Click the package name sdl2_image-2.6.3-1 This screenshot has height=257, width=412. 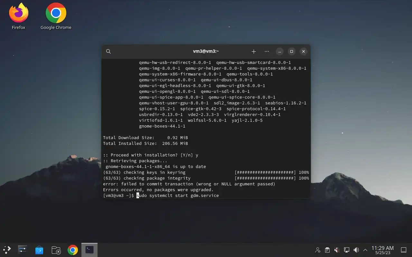pyautogui.click(x=237, y=103)
